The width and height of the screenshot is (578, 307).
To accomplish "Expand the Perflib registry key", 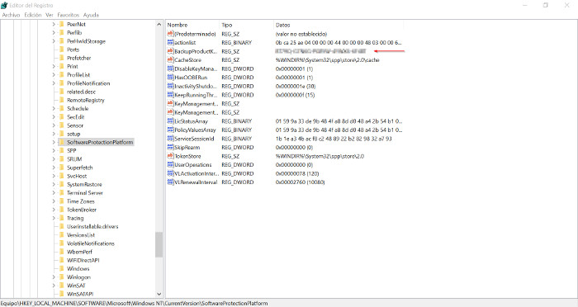I will coord(54,32).
